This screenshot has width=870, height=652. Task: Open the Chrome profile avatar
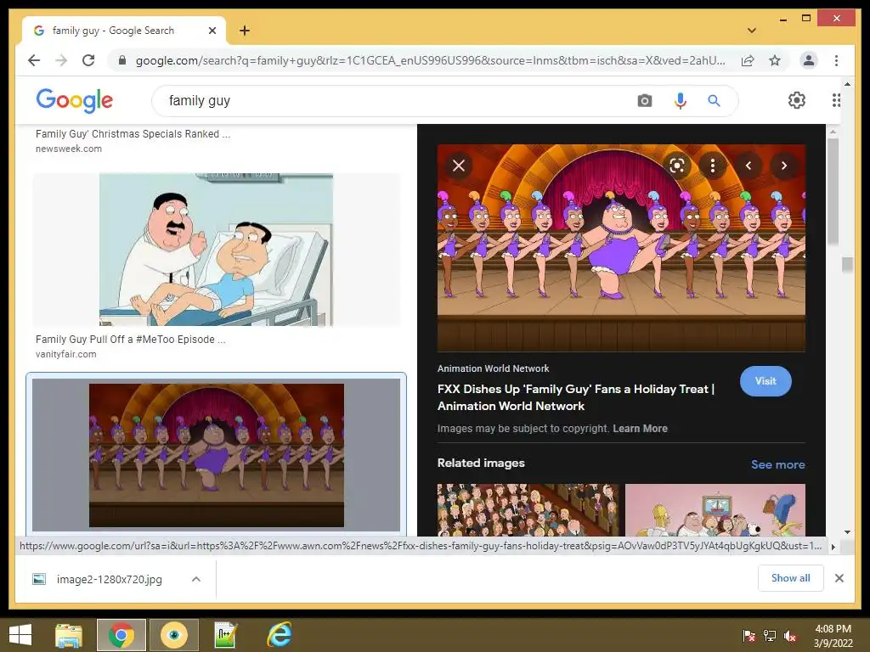809,60
